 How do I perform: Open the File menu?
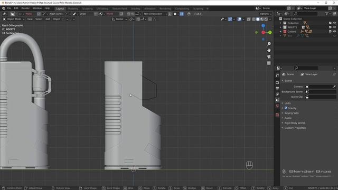tap(9, 8)
